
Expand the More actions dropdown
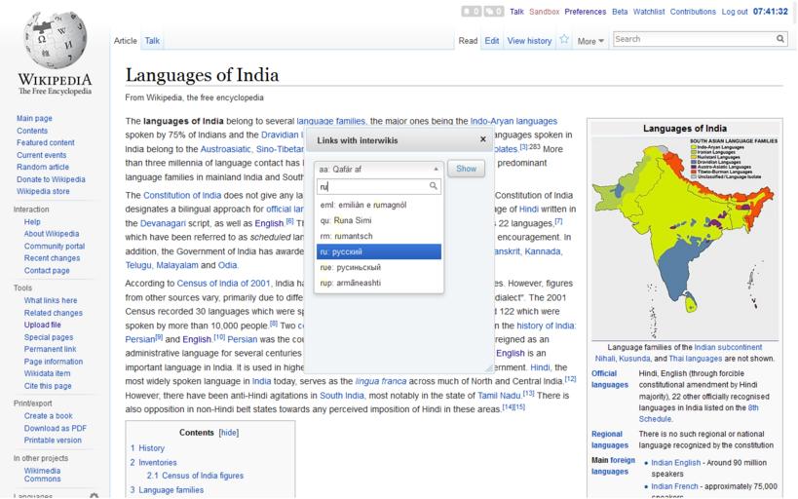(590, 41)
